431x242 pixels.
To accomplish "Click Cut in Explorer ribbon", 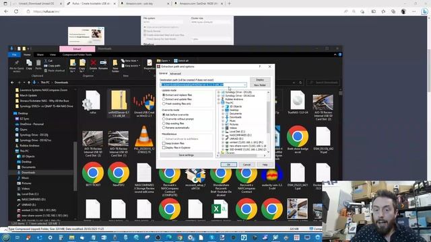I will pyautogui.click(x=48, y=61).
